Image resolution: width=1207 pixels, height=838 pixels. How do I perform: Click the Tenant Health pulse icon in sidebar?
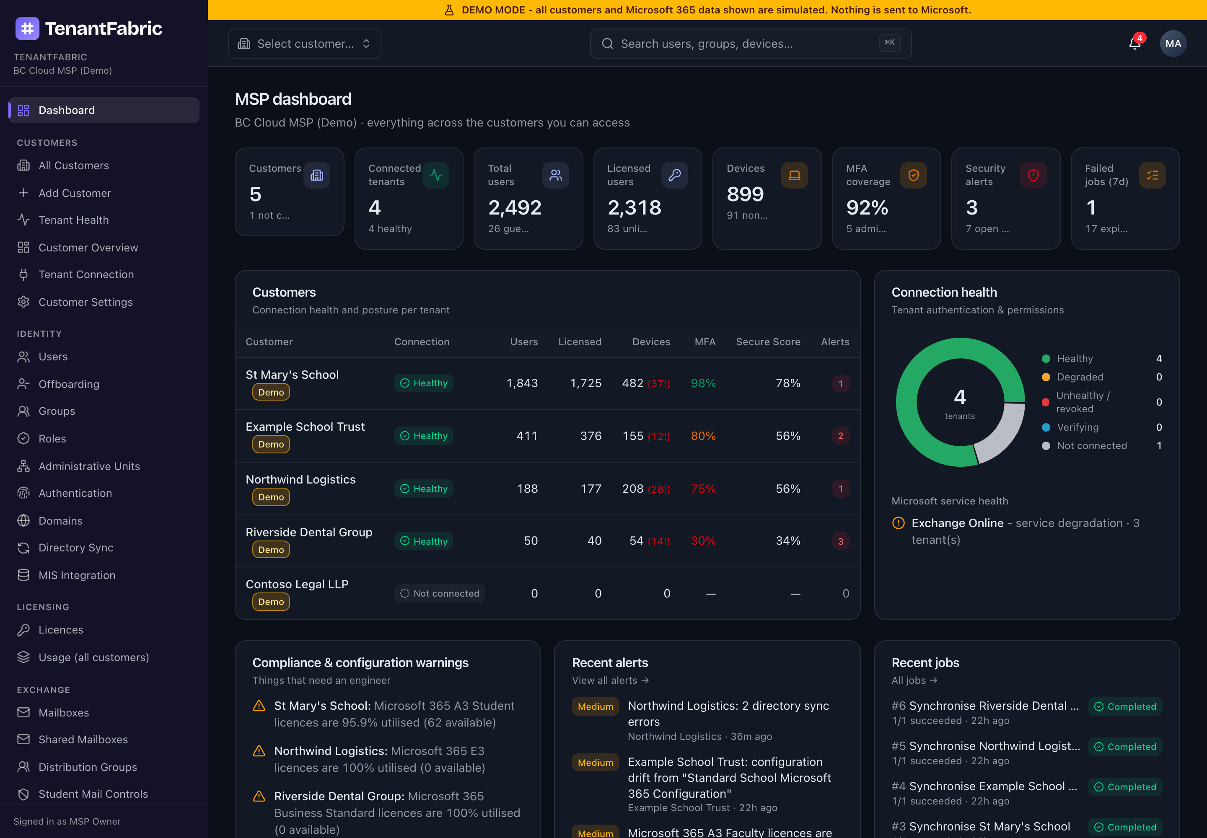click(23, 220)
